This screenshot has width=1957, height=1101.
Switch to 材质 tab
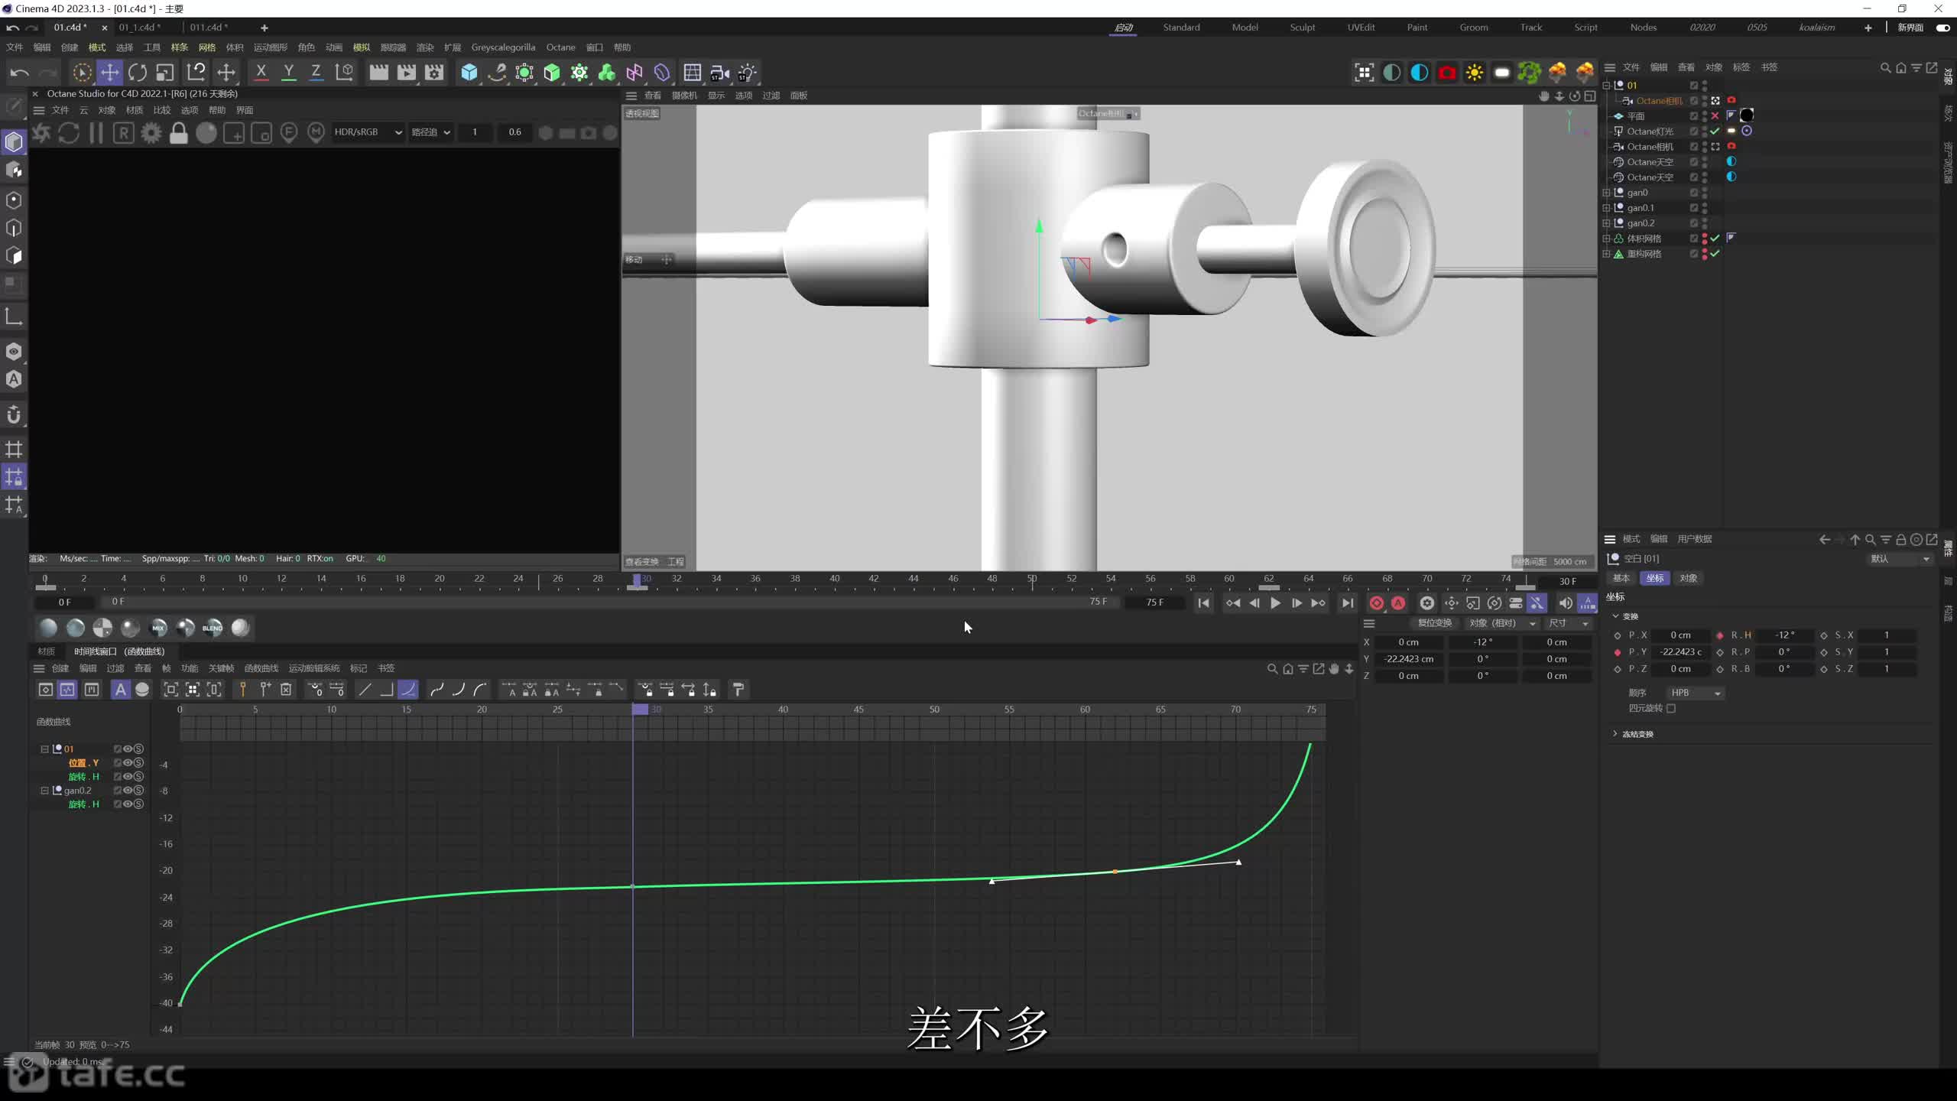47,651
